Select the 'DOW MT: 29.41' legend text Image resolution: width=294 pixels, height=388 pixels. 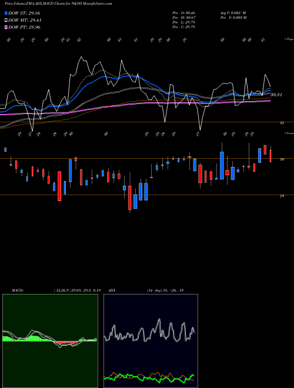pyautogui.click(x=25, y=21)
